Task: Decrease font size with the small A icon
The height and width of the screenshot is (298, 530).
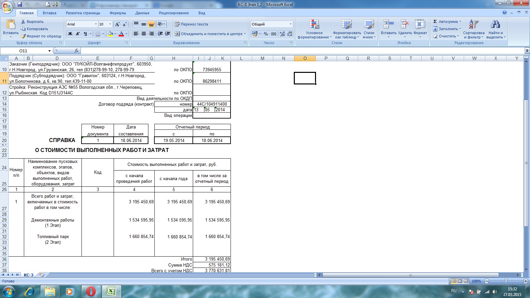Action: (125, 24)
